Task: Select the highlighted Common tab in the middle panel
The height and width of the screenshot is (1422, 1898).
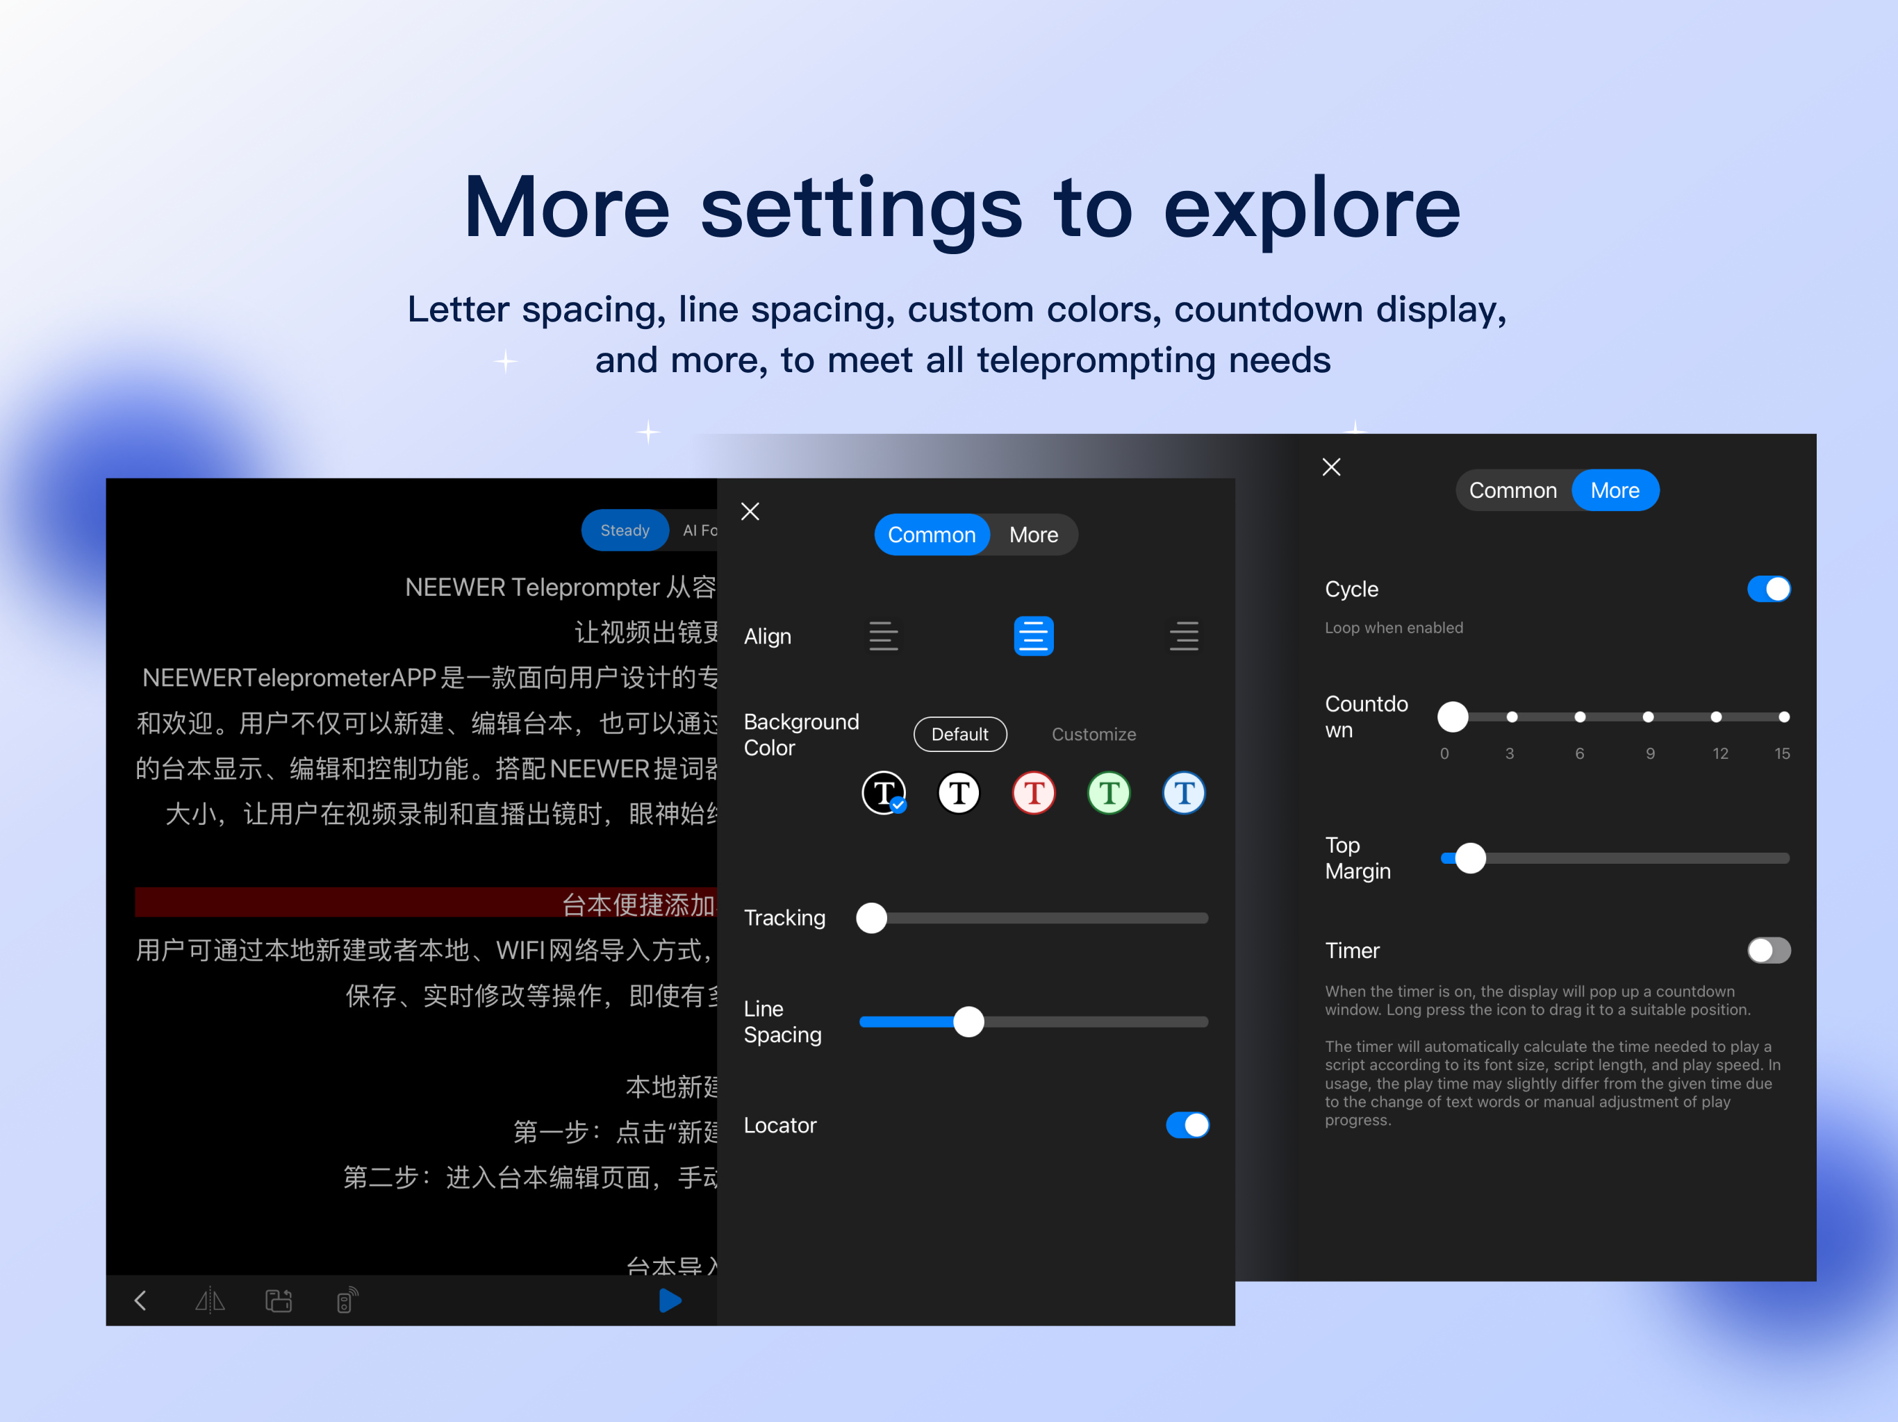Action: 932,535
